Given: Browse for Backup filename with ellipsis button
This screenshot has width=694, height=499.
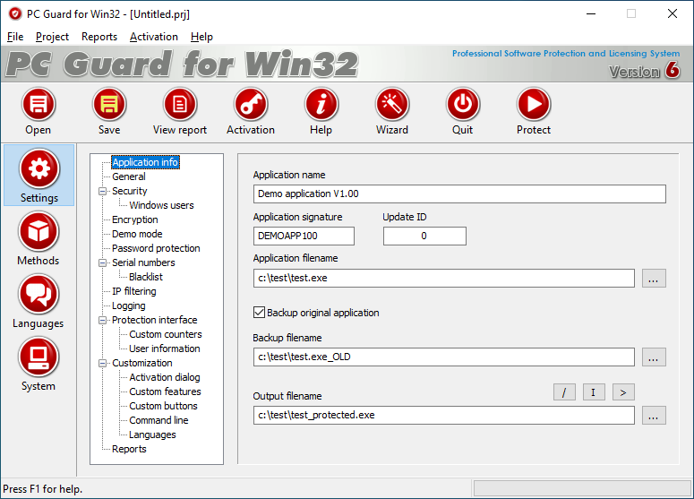Looking at the screenshot, I should click(x=654, y=357).
